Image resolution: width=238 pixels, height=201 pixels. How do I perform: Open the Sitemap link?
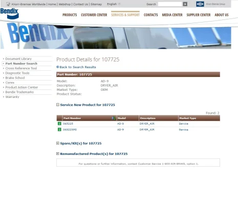pos(96,4)
